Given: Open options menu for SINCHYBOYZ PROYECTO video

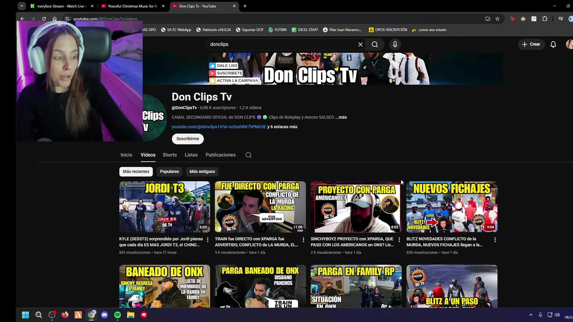Looking at the screenshot, I should pos(399,240).
